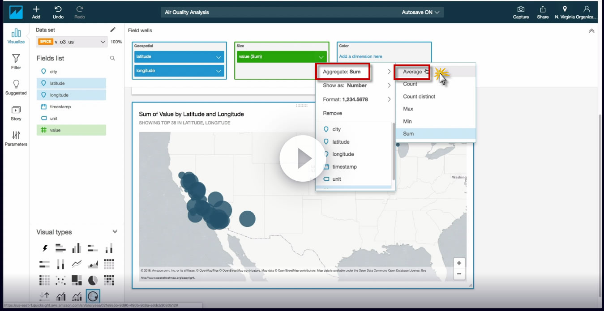Zoom in on the map

[459, 263]
